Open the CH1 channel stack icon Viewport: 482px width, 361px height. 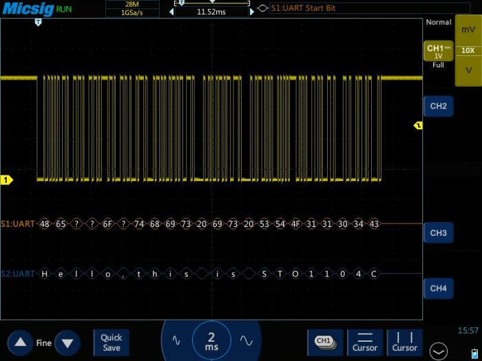pos(325,341)
